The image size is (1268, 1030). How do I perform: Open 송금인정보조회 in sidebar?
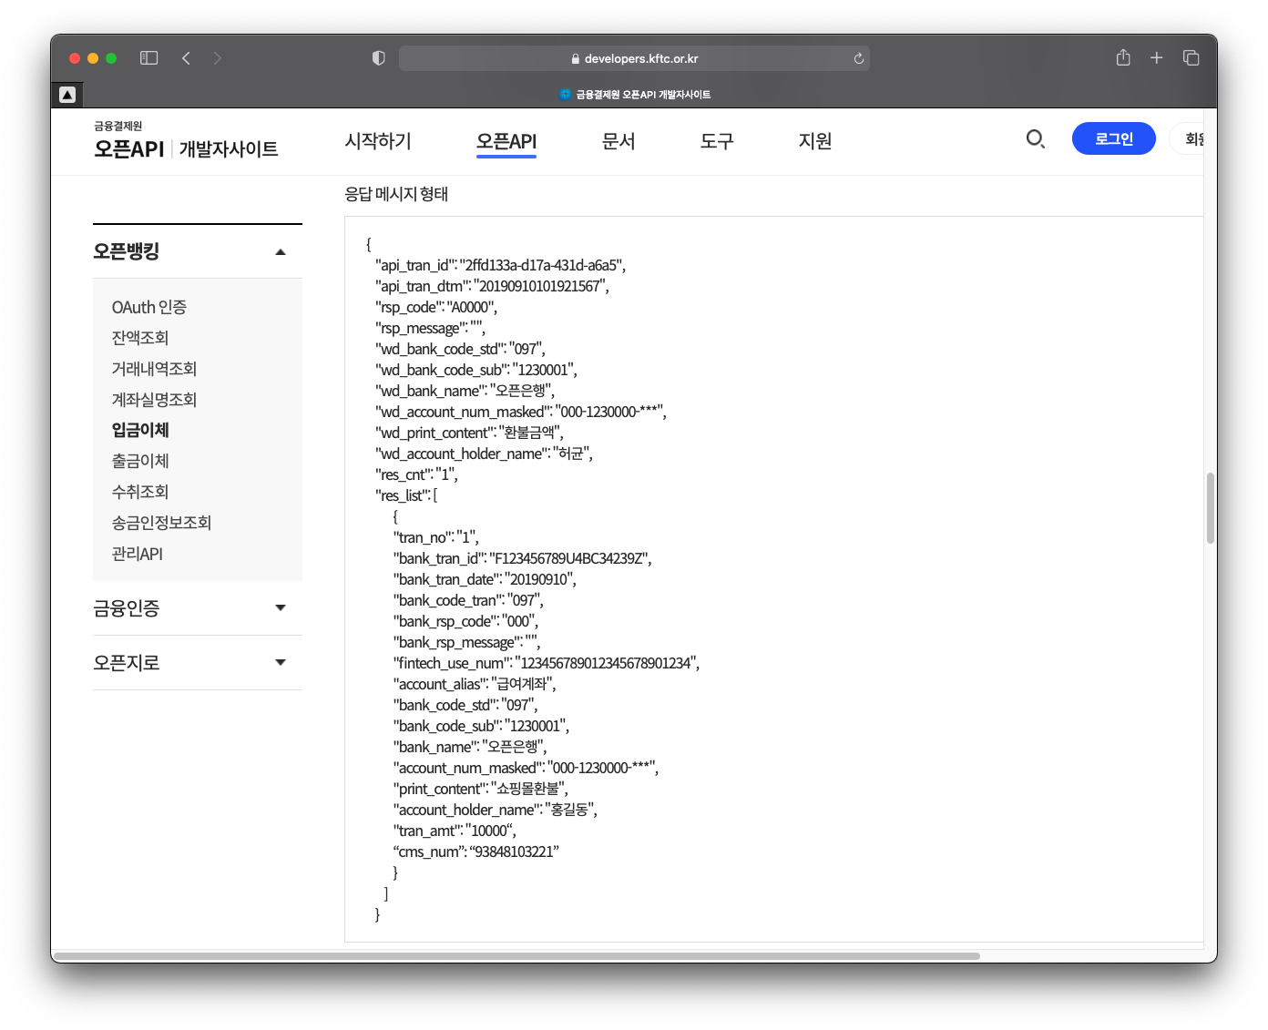[x=161, y=523]
